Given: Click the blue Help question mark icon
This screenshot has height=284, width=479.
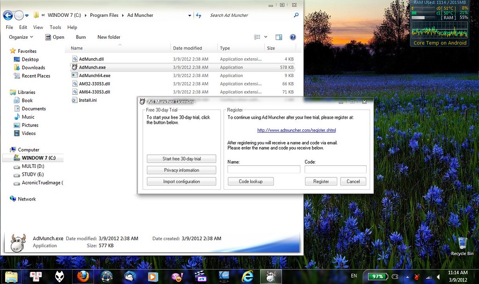Looking at the screenshot, I should pyautogui.click(x=293, y=37).
